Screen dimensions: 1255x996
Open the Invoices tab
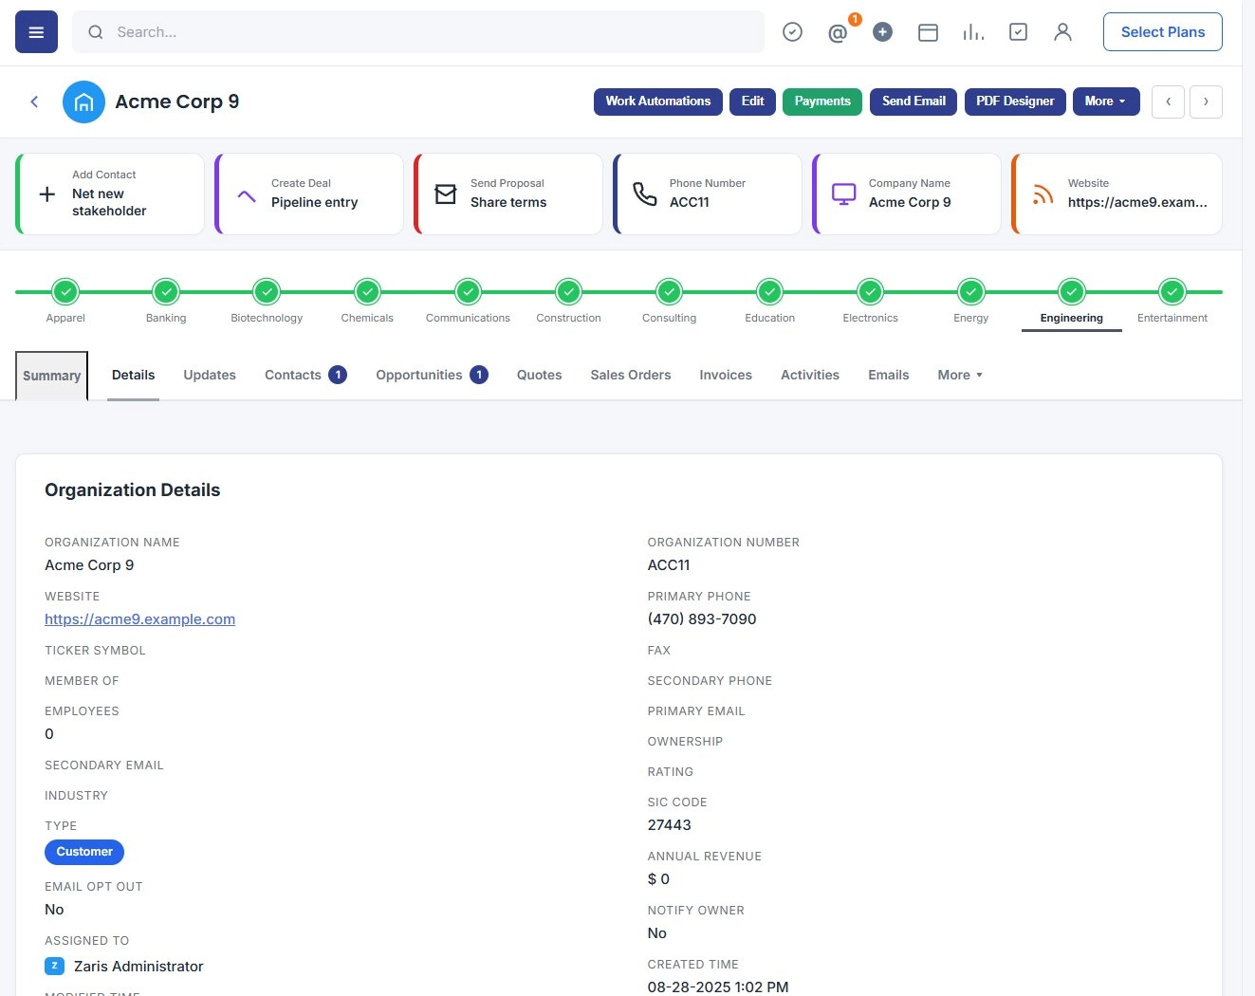726,375
